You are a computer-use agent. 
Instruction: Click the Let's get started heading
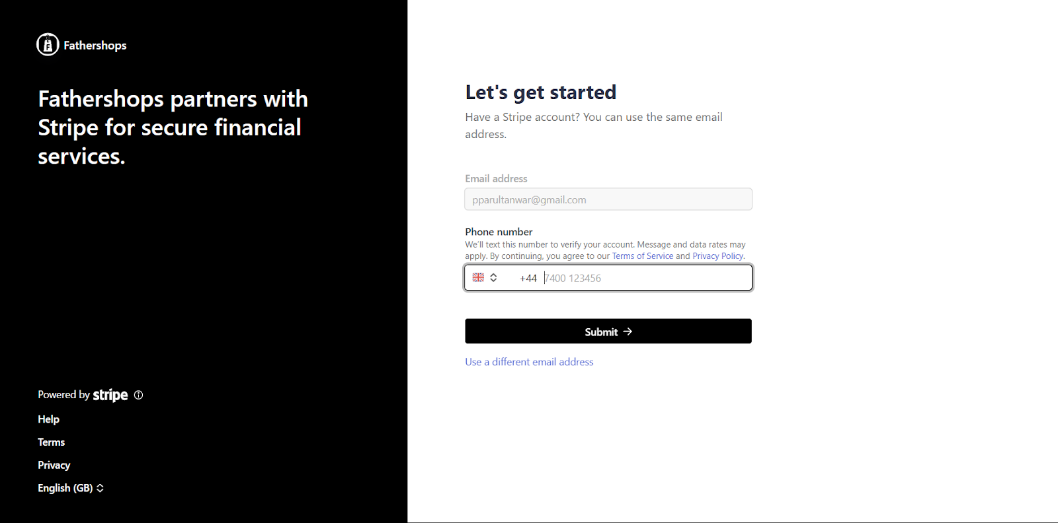(x=541, y=92)
